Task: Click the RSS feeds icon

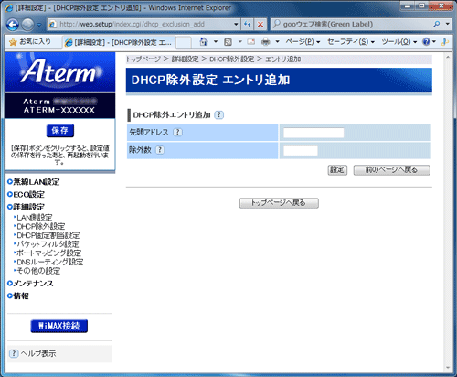Action: click(228, 42)
